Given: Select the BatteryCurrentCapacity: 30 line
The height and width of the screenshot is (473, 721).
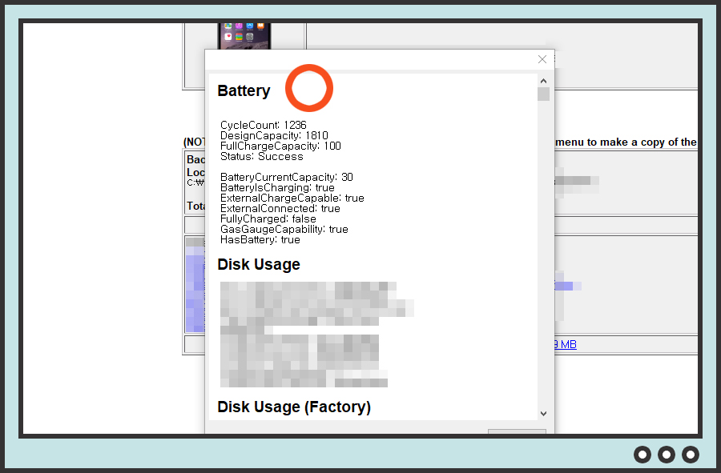Looking at the screenshot, I should 286,177.
